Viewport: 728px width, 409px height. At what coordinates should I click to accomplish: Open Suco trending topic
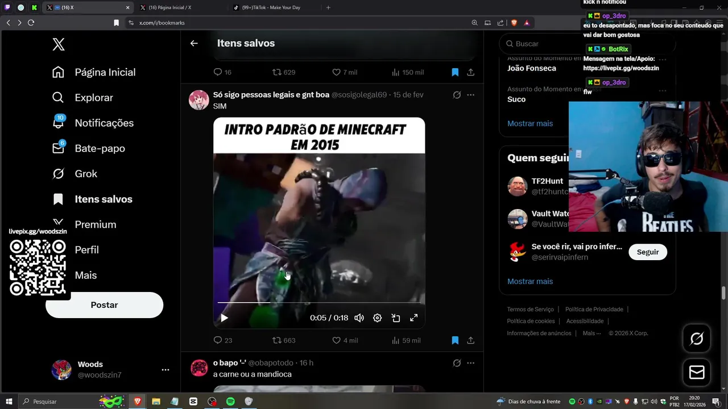(x=516, y=99)
